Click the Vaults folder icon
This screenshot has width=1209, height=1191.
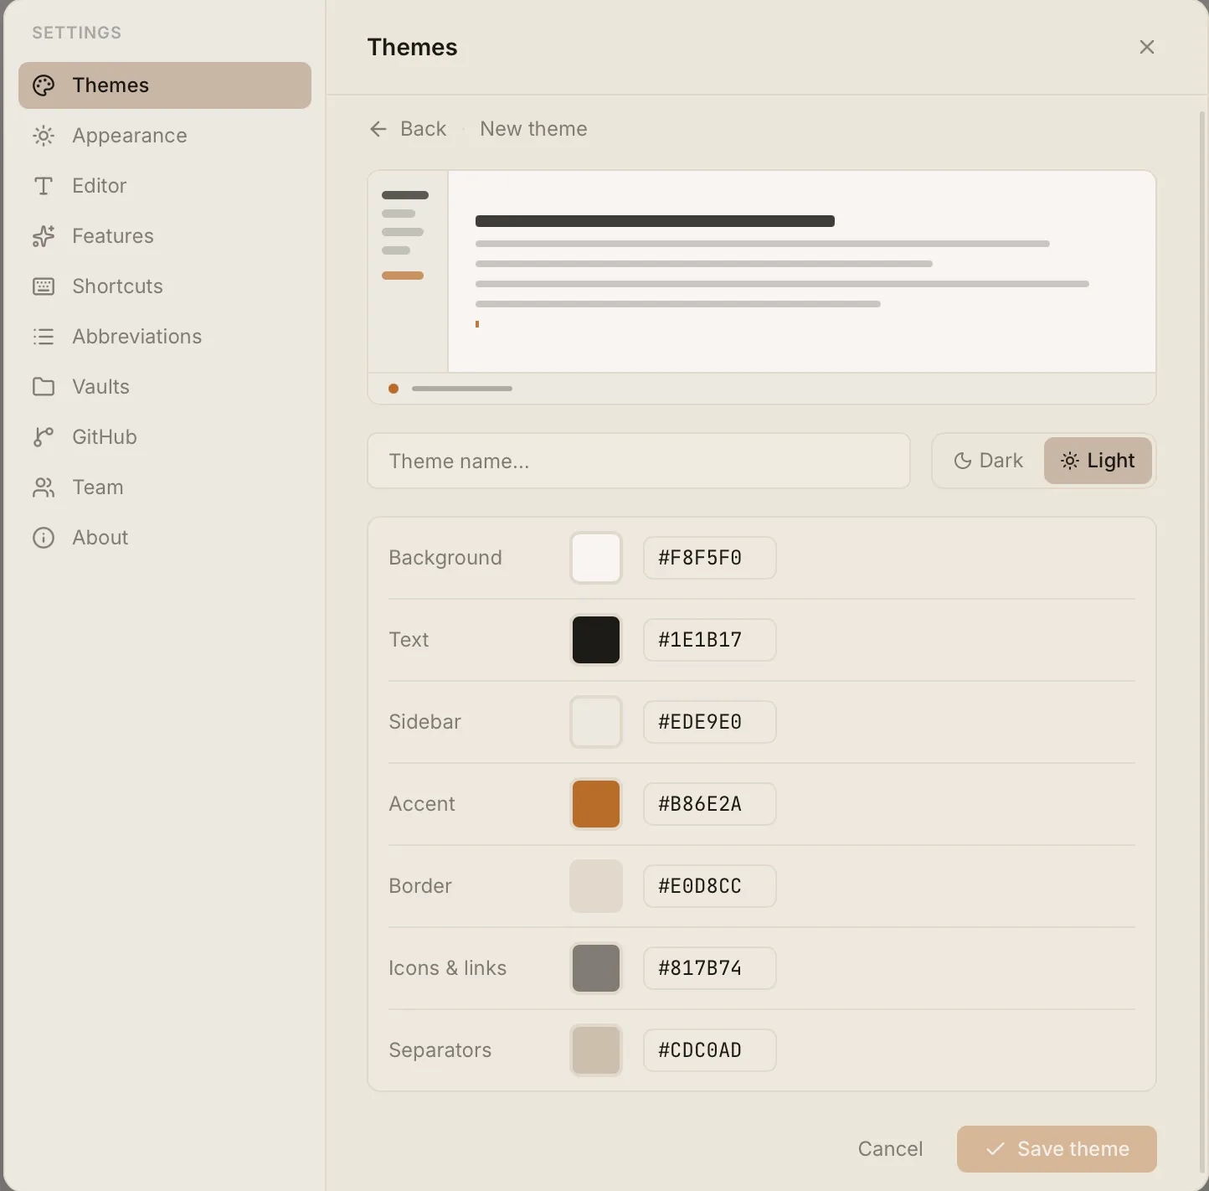coord(44,387)
